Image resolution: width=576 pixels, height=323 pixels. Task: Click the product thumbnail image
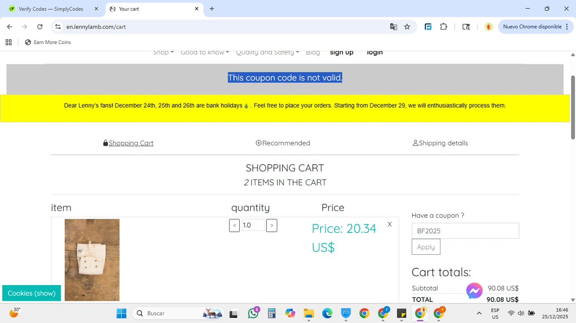92,260
